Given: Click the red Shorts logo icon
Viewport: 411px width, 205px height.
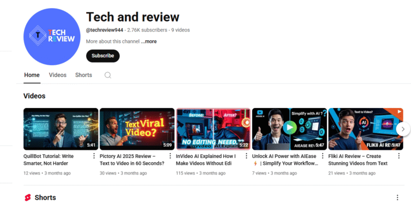Looking at the screenshot, I should (27, 198).
